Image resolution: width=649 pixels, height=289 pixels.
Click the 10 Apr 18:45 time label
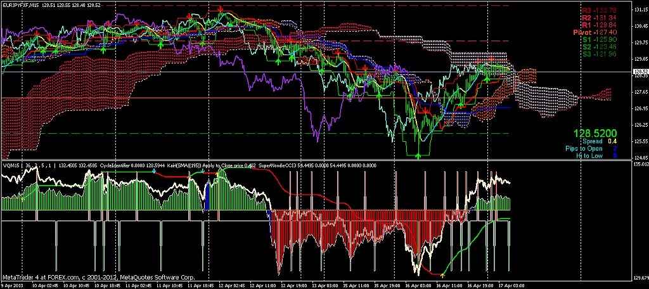pyautogui.click(x=108, y=285)
